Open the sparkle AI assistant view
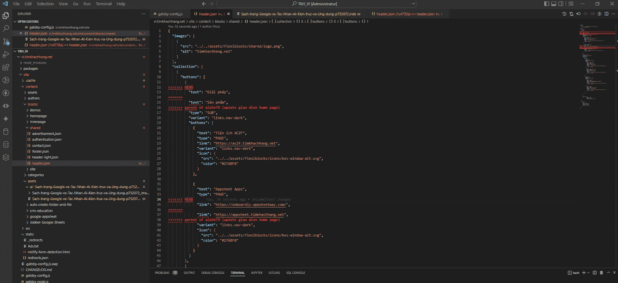Image resolution: width=618 pixels, height=283 pixels. [6, 119]
